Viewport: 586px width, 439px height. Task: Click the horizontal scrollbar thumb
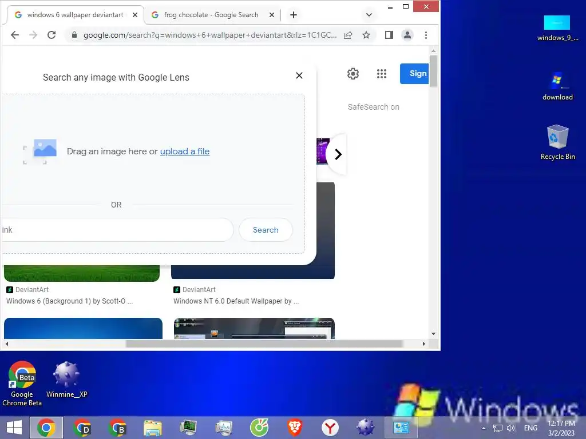click(264, 344)
